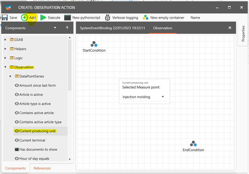Switch to SystemEventBinding tab
Image resolution: width=249 pixels, height=174 pixels.
click(x=112, y=28)
